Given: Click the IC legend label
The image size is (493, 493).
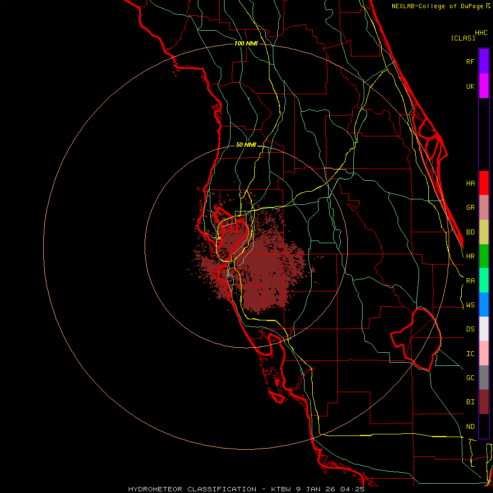Looking at the screenshot, I should click(470, 354).
